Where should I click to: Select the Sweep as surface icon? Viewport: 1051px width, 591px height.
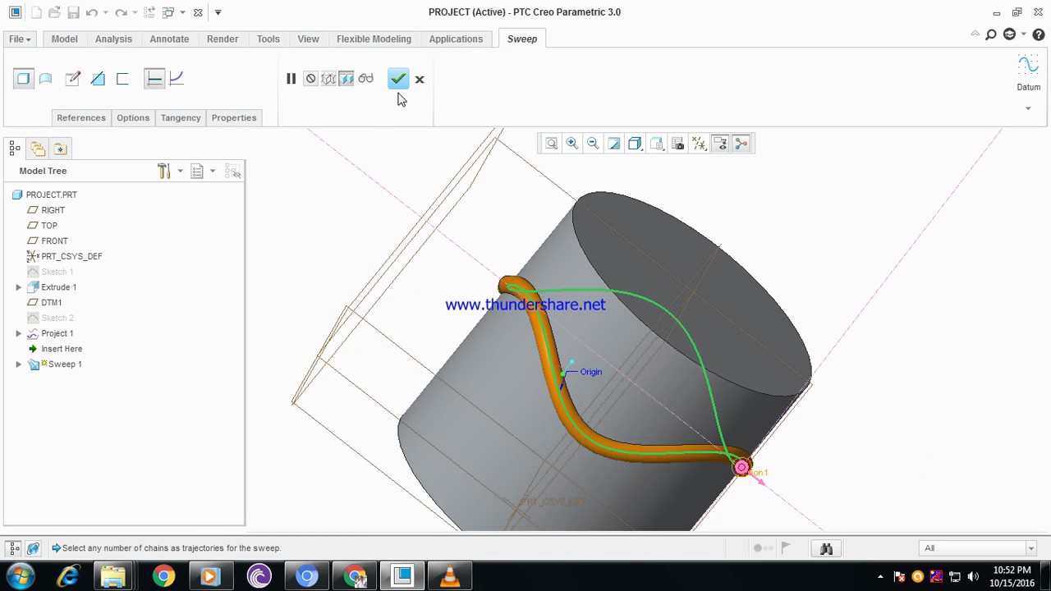[x=45, y=78]
